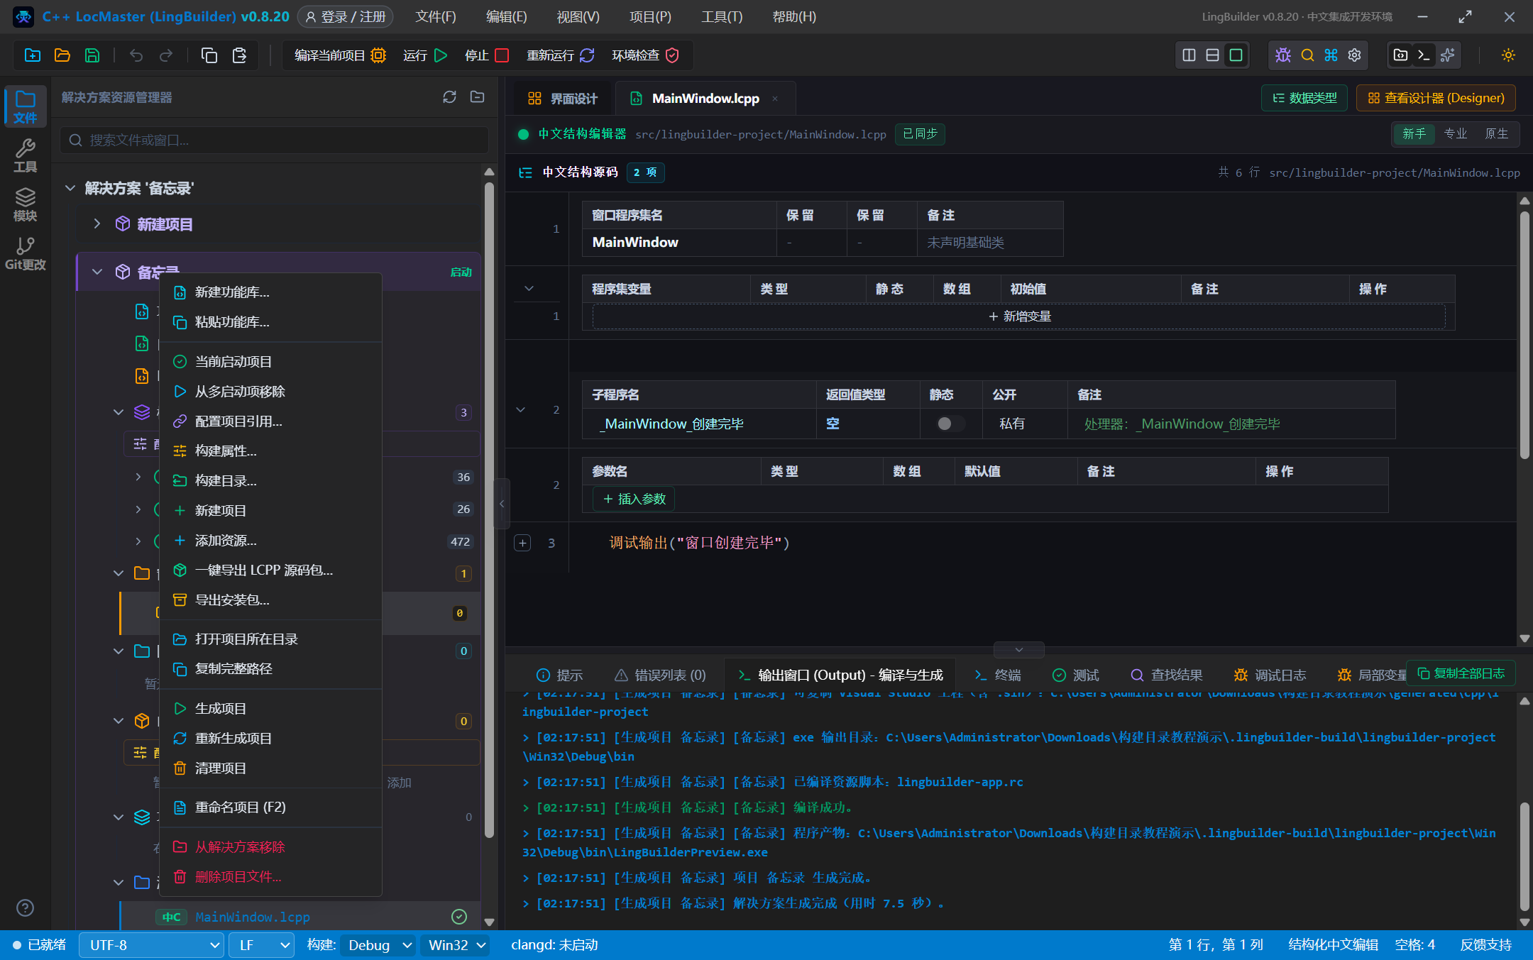Image resolution: width=1533 pixels, height=960 pixels.
Task: Click the paste clipboard icon in toolbar
Action: 239,55
